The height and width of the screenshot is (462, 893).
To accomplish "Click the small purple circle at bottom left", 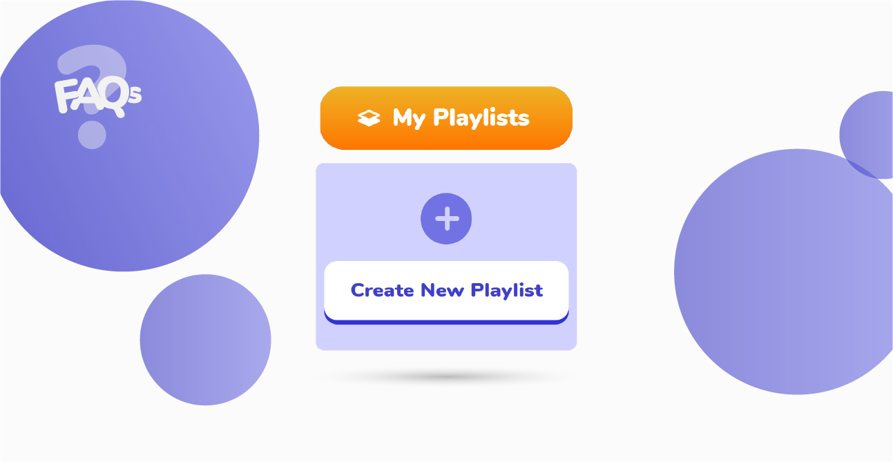I will pos(205,340).
